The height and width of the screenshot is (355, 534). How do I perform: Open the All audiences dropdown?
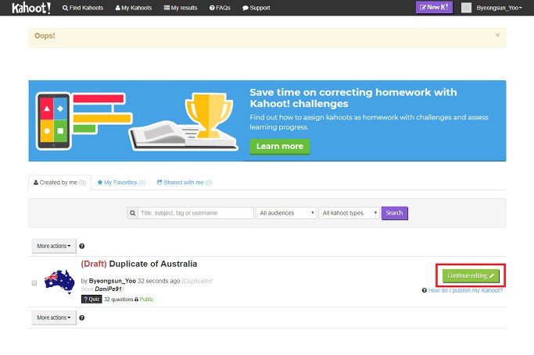286,213
